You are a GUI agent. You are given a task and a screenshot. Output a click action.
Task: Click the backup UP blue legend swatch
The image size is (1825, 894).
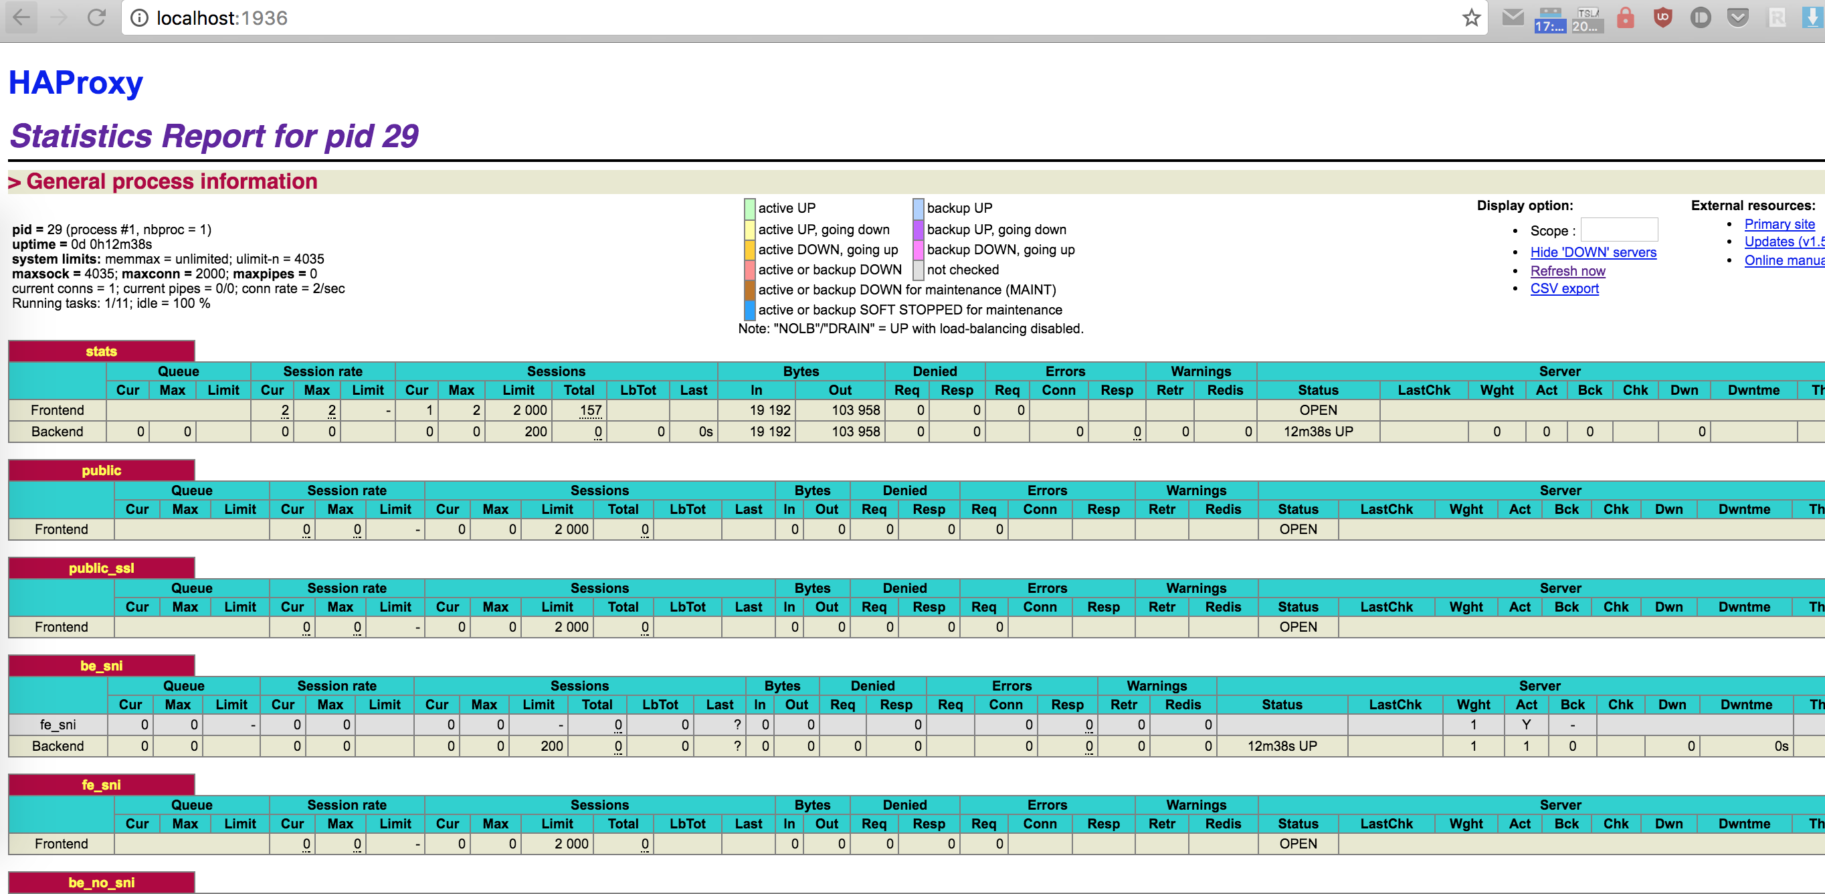[918, 208]
